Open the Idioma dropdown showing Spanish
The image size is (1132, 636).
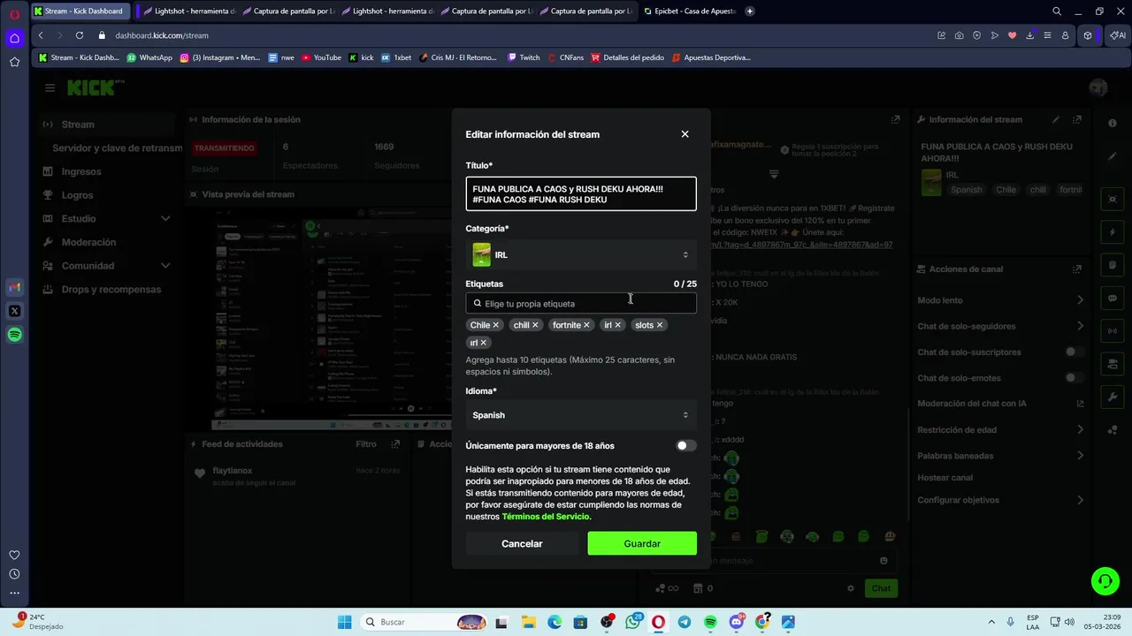(581, 415)
